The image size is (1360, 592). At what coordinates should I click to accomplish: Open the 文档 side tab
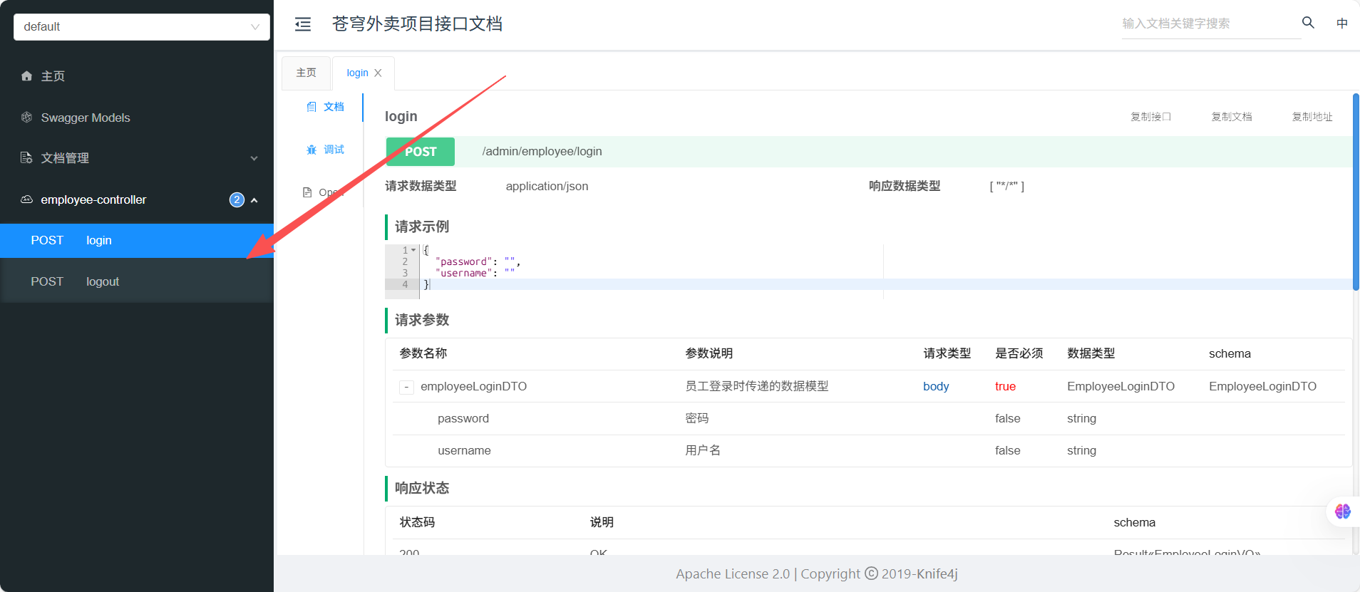pos(325,107)
